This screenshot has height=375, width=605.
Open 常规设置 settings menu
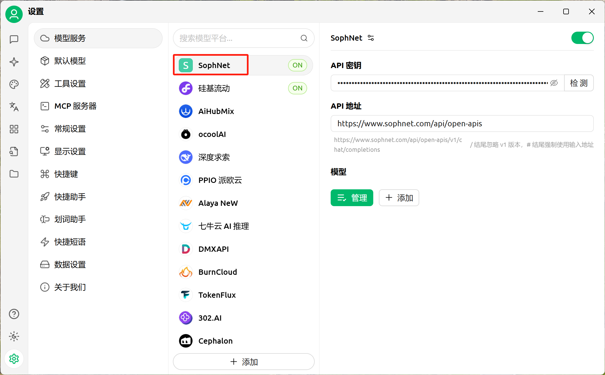pos(98,129)
